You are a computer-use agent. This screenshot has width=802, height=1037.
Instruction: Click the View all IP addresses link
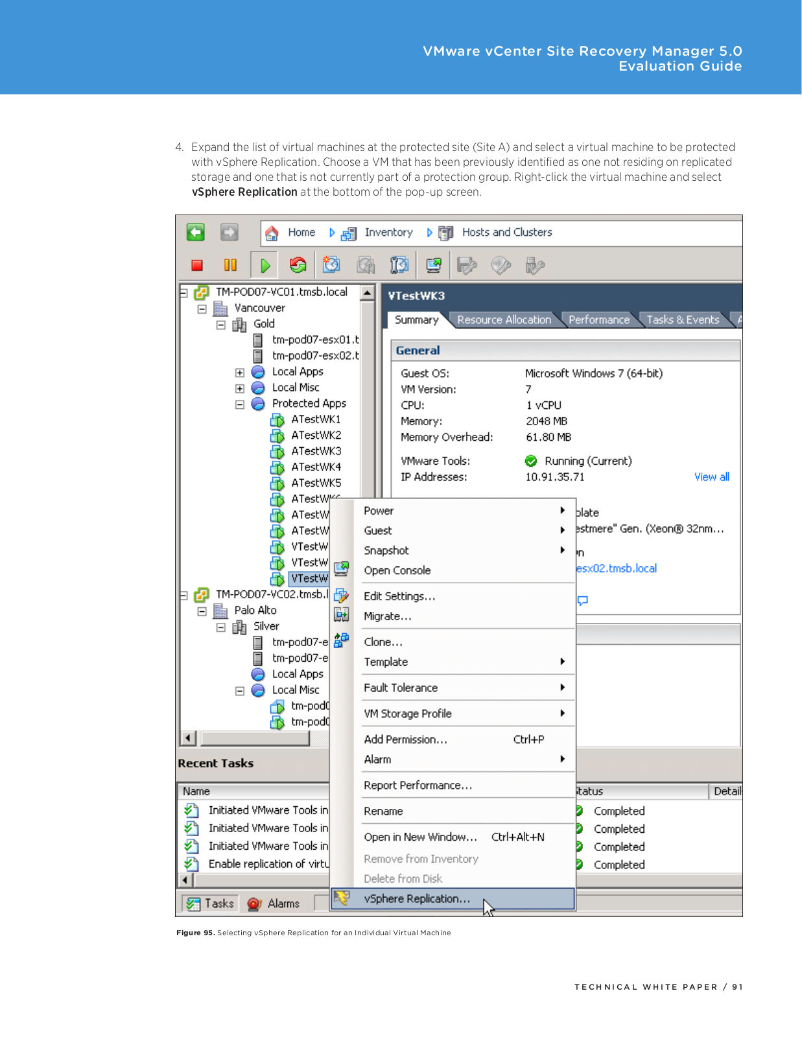coord(712,477)
